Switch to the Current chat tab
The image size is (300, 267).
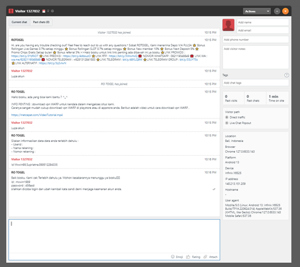[x=19, y=22]
